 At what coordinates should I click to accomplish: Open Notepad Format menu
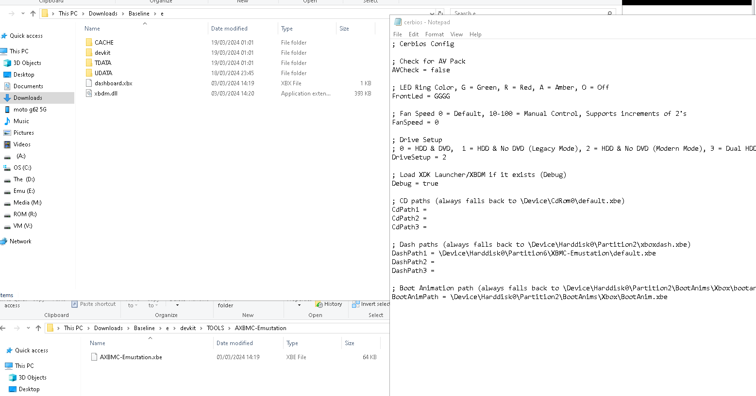pos(435,34)
